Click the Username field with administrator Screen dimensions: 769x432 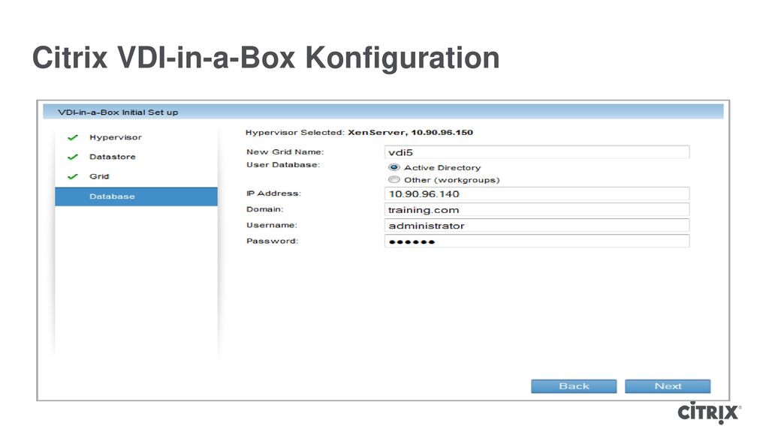tap(536, 225)
